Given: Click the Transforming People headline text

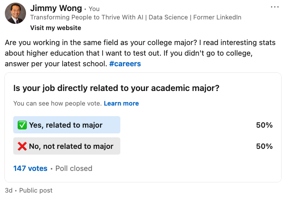Looking at the screenshot, I should (135, 18).
